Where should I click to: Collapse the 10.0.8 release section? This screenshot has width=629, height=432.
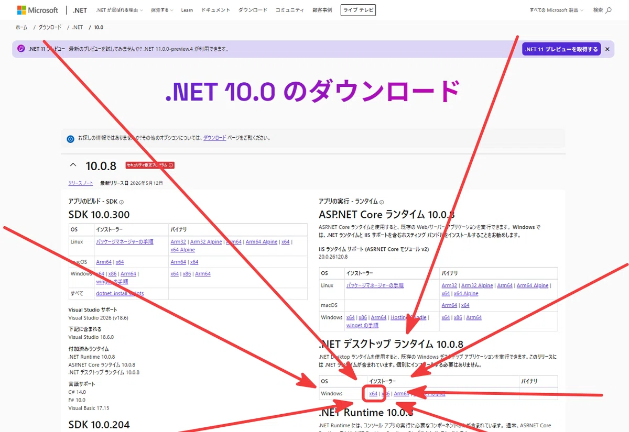[x=73, y=165]
